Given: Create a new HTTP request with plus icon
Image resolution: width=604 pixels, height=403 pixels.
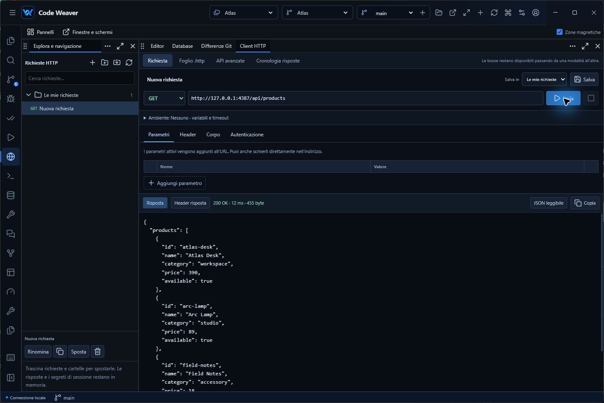Looking at the screenshot, I should [93, 62].
